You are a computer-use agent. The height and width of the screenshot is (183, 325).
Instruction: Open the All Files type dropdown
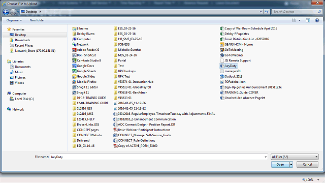[295, 157]
